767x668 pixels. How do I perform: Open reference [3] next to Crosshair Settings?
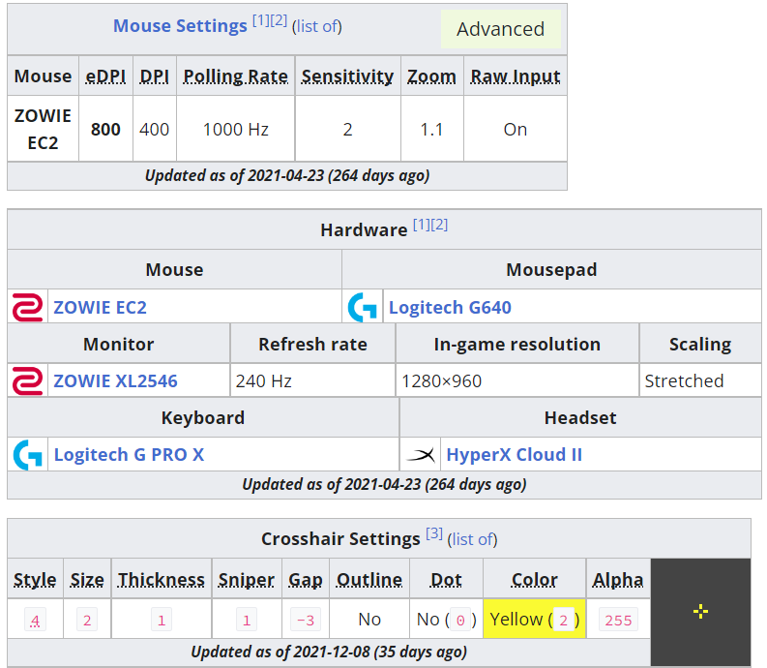(434, 533)
